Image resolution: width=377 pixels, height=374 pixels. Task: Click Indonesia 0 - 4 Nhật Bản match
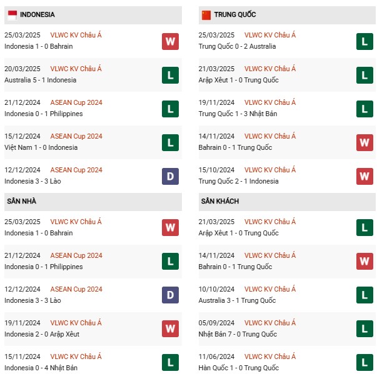[x=41, y=368]
